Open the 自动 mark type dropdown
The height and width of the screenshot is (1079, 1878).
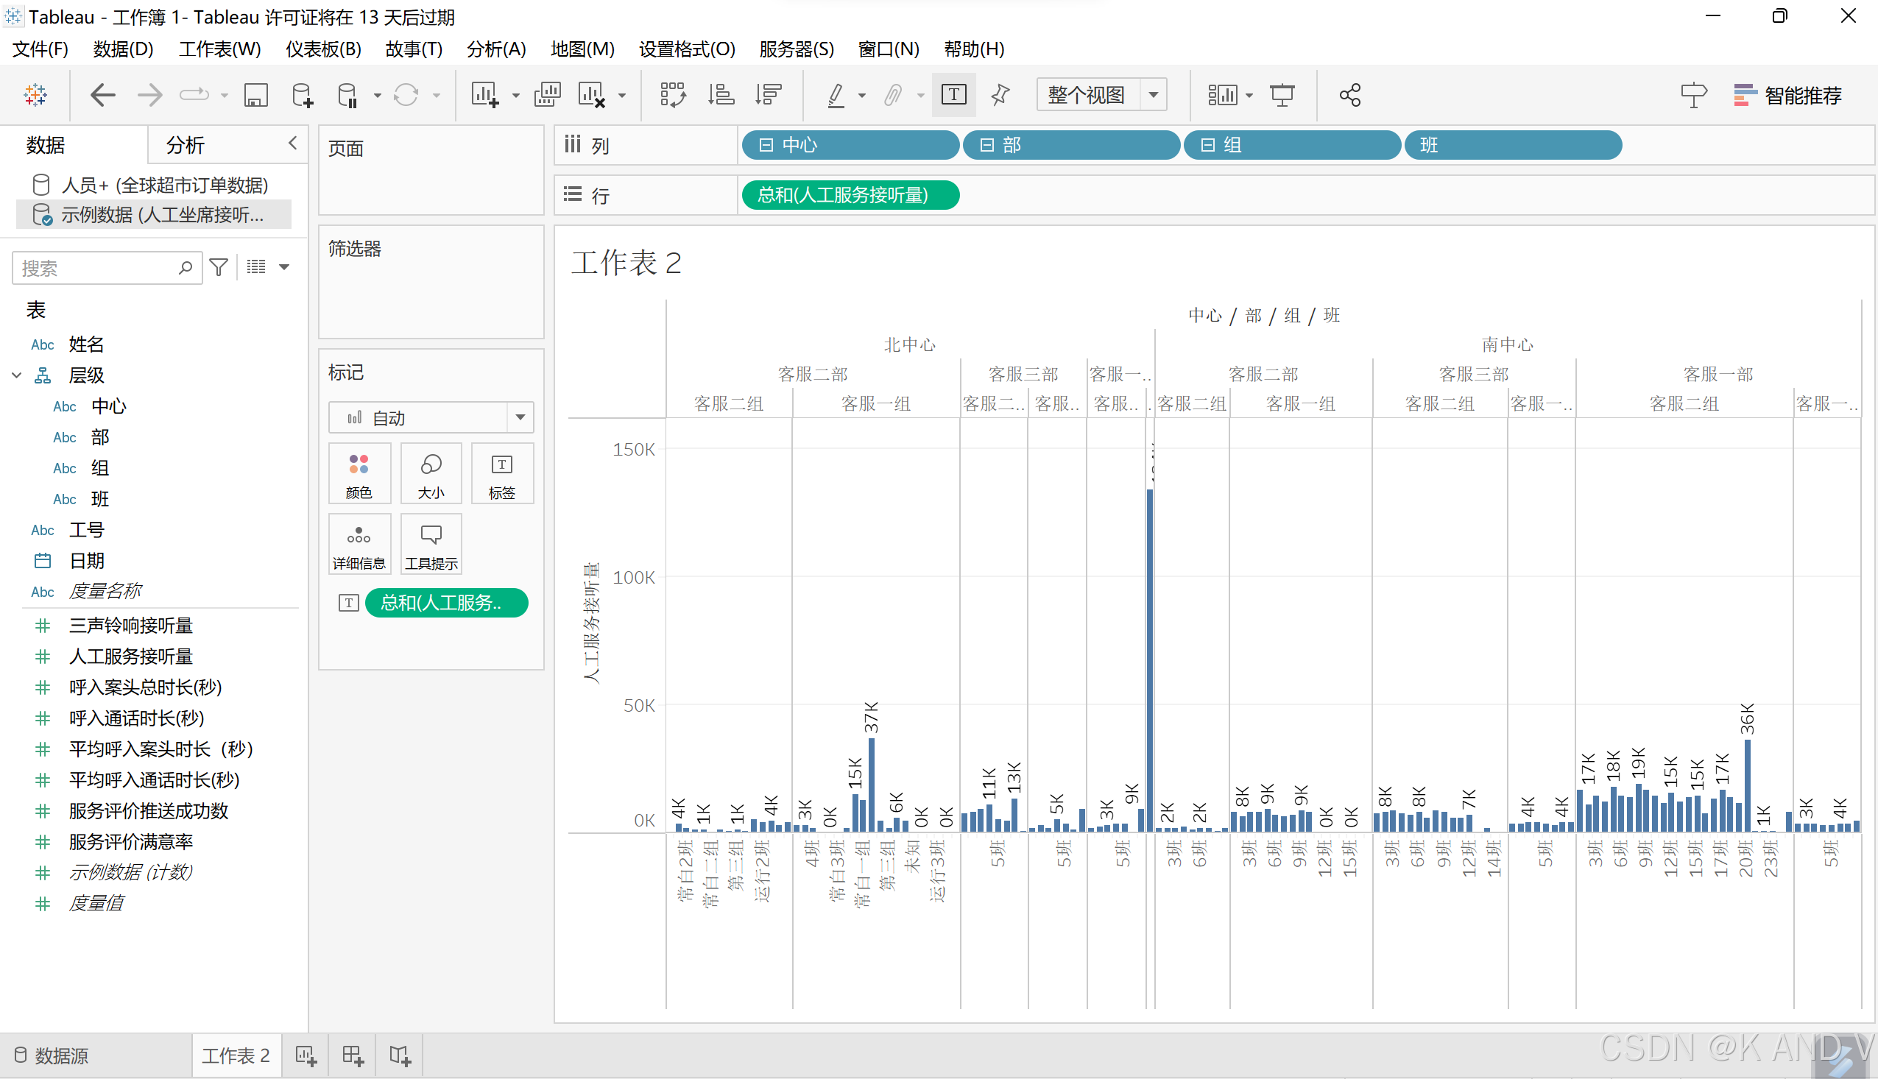[520, 417]
